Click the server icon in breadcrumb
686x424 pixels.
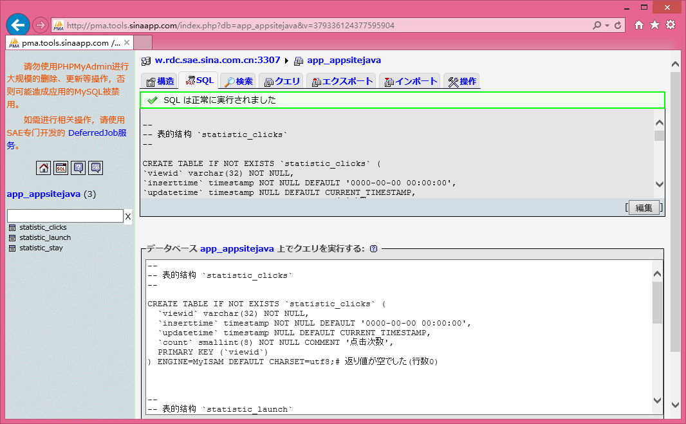click(146, 61)
